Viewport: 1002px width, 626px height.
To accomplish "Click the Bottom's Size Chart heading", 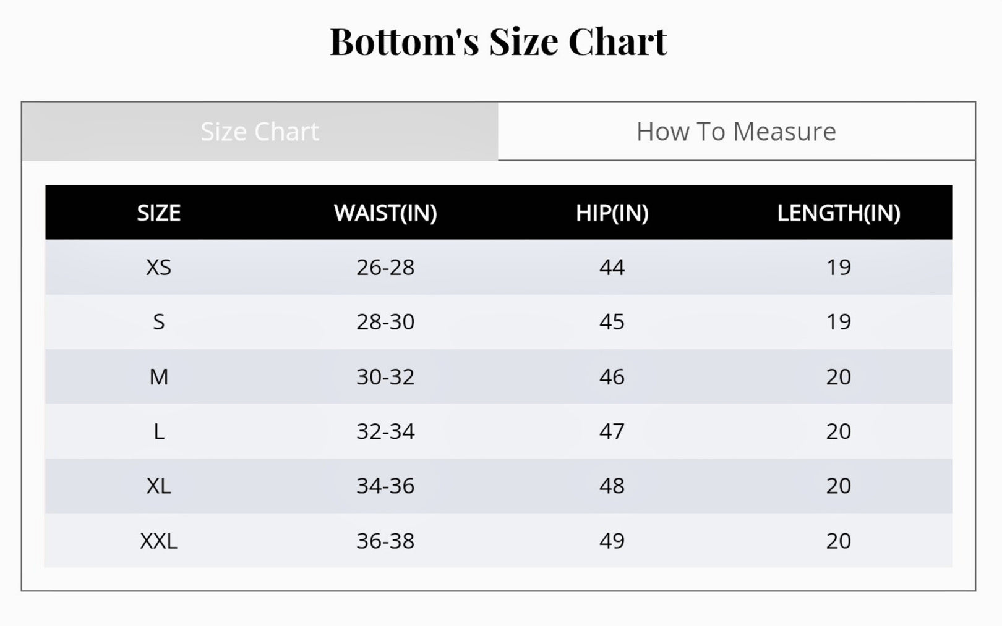I will [x=499, y=42].
